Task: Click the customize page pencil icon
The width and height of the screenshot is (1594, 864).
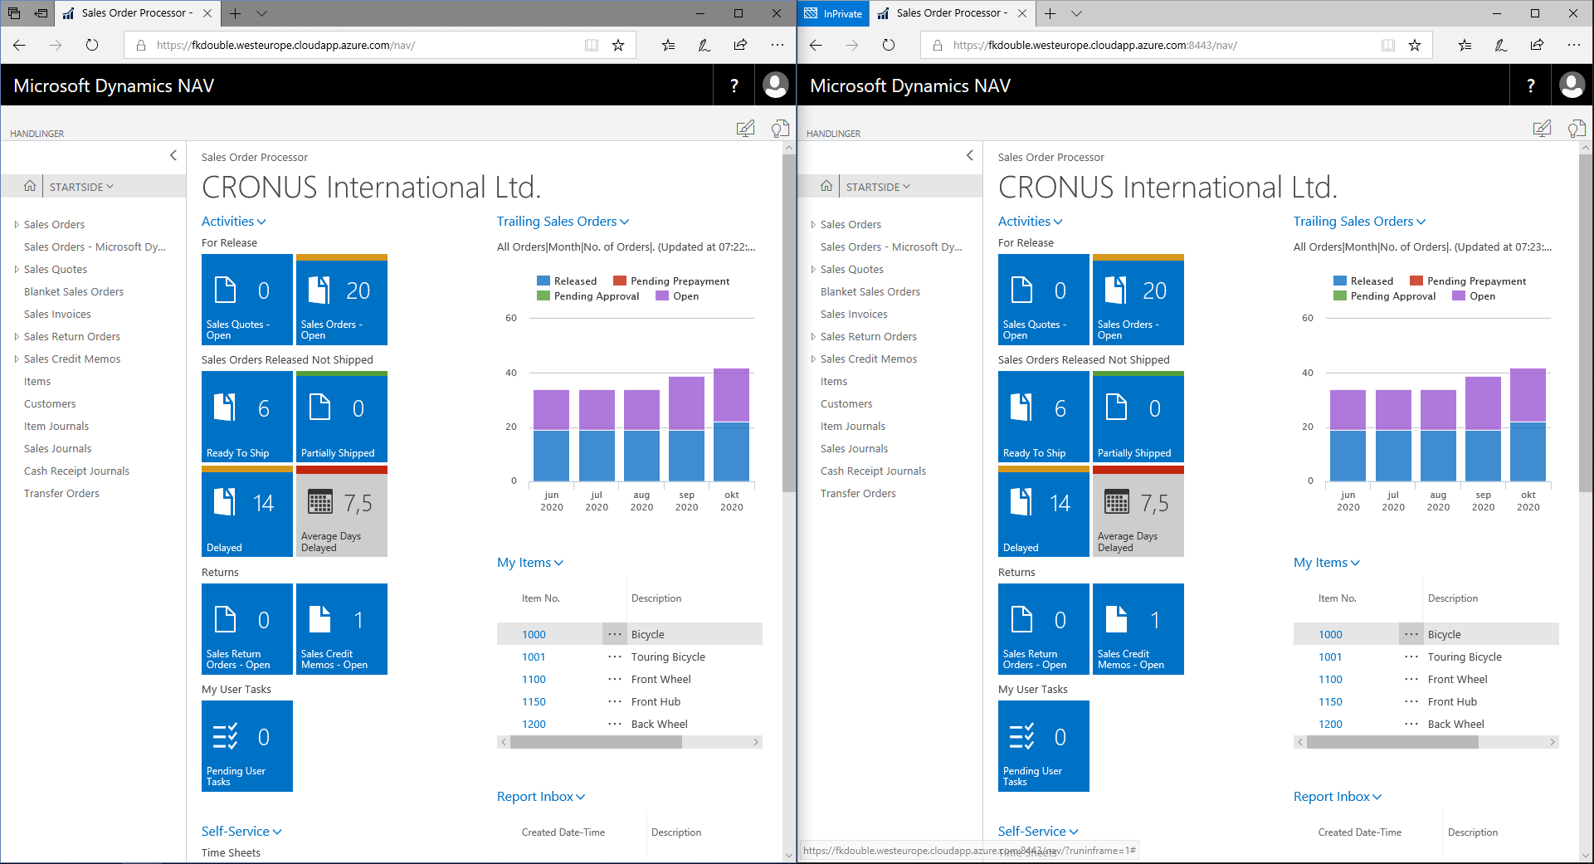Action: [x=746, y=128]
